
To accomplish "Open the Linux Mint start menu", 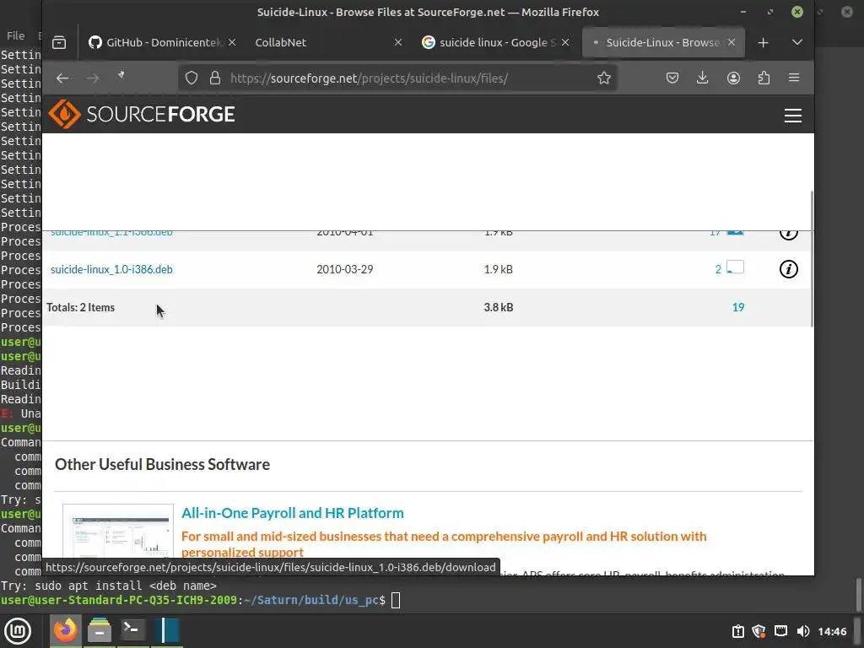I will [18, 631].
